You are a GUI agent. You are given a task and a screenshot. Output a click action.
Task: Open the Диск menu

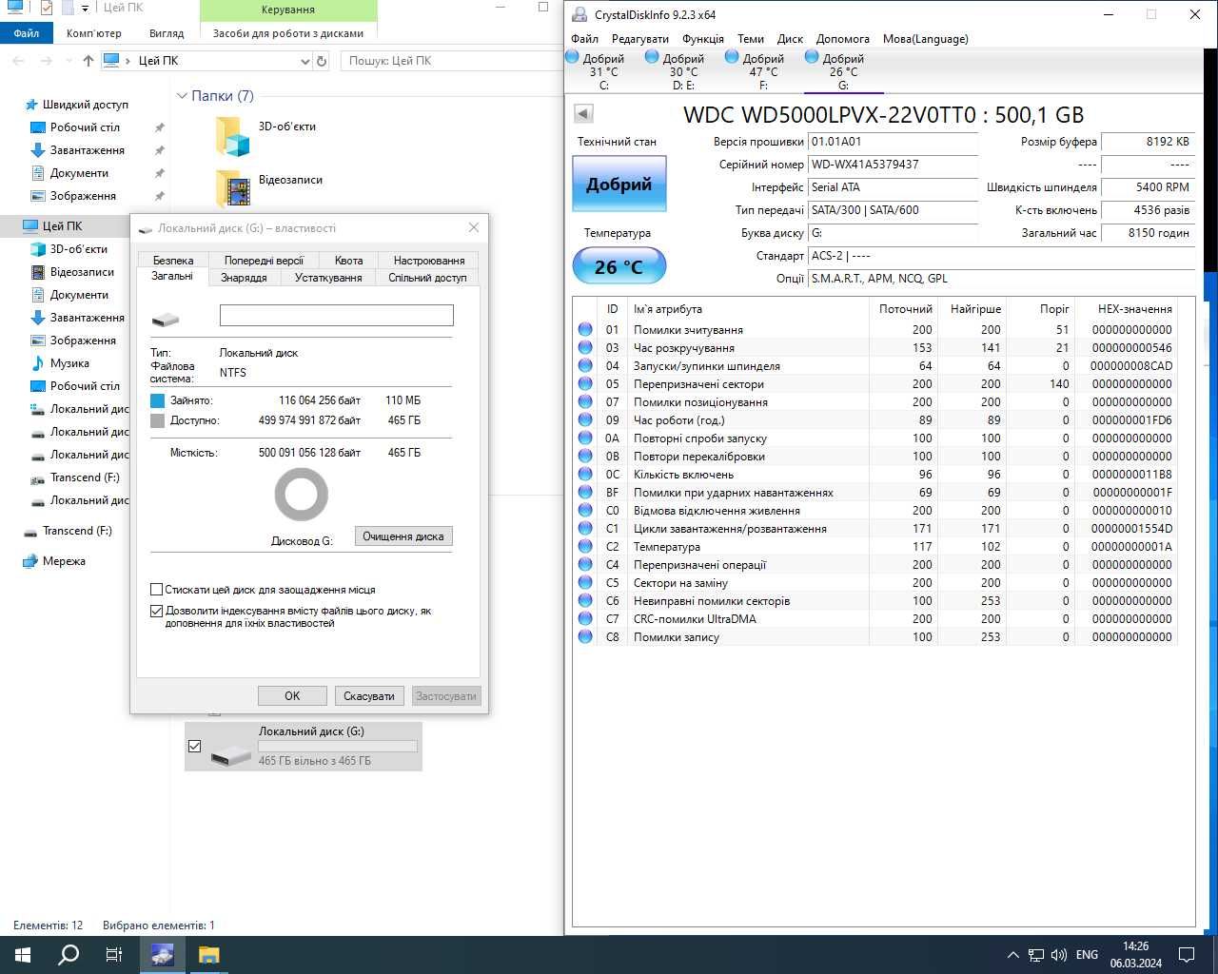click(x=790, y=39)
